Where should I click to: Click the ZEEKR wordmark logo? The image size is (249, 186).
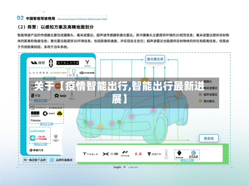click(x=38, y=108)
